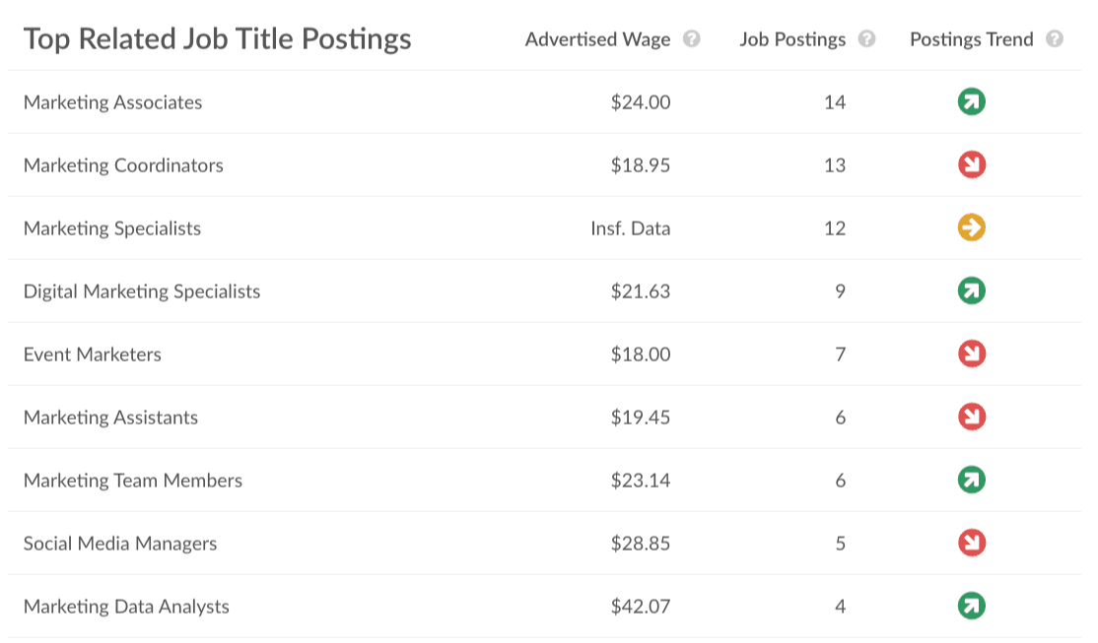Click the red downward trend icon for Marketing Coordinators

971,164
